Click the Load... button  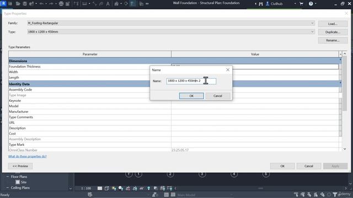pyautogui.click(x=333, y=24)
